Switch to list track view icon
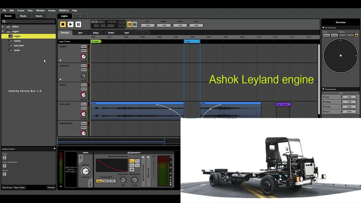This screenshot has width=361, height=203. pos(129,25)
